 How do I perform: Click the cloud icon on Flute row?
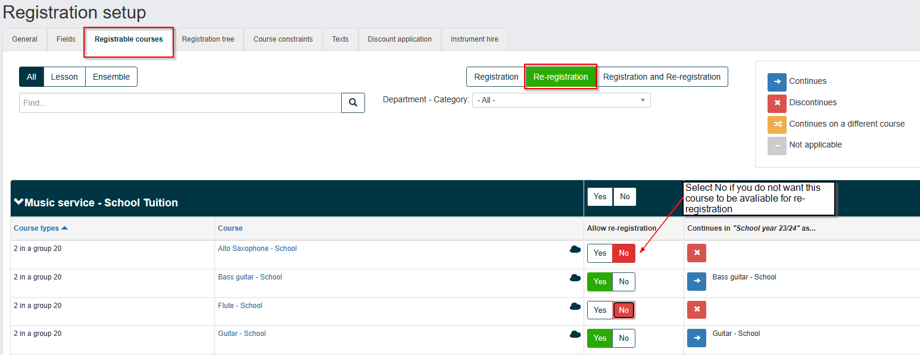(x=575, y=306)
